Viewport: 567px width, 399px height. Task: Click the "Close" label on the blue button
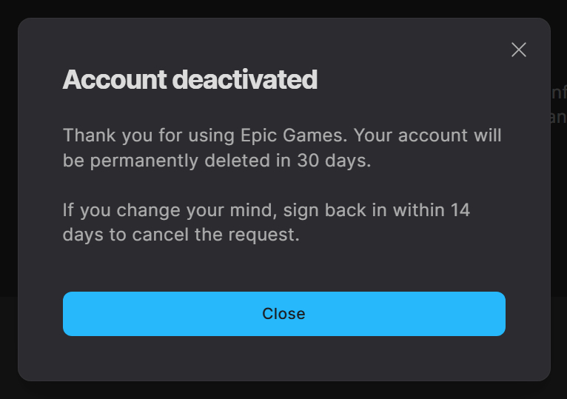tap(283, 314)
